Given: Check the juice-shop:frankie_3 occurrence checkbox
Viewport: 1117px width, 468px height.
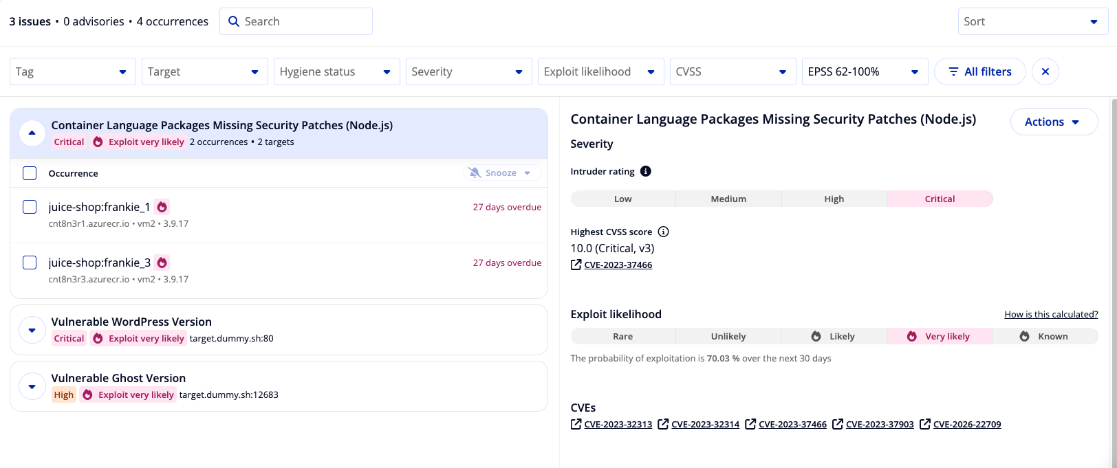Looking at the screenshot, I should [30, 263].
